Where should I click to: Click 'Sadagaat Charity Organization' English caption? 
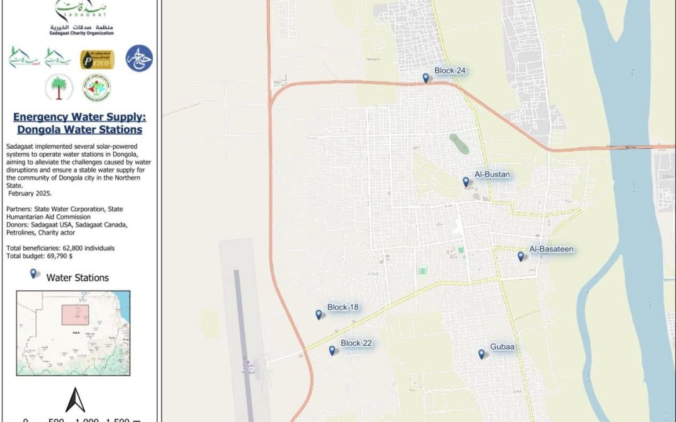(x=81, y=33)
